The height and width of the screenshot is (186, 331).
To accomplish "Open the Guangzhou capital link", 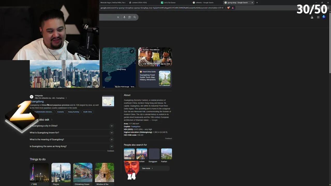I will 136,127.
